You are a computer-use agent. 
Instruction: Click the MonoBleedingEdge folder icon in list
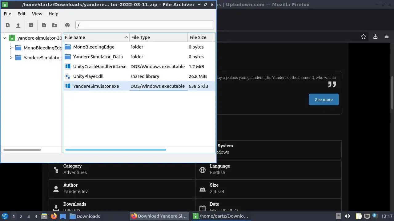coord(68,47)
